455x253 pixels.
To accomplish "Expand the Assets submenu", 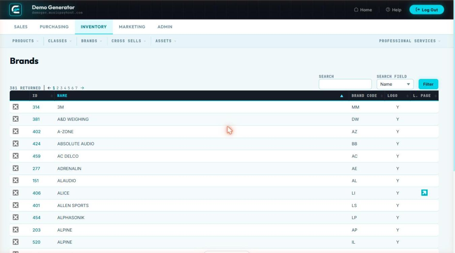I will 166,41.
